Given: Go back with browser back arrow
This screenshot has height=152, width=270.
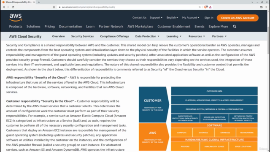Looking at the screenshot, I should 4,7.
